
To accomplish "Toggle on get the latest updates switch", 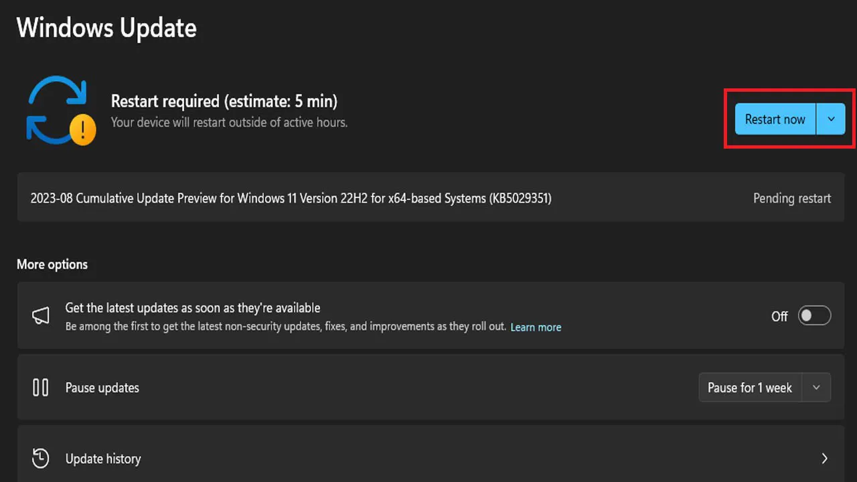I will click(x=814, y=316).
